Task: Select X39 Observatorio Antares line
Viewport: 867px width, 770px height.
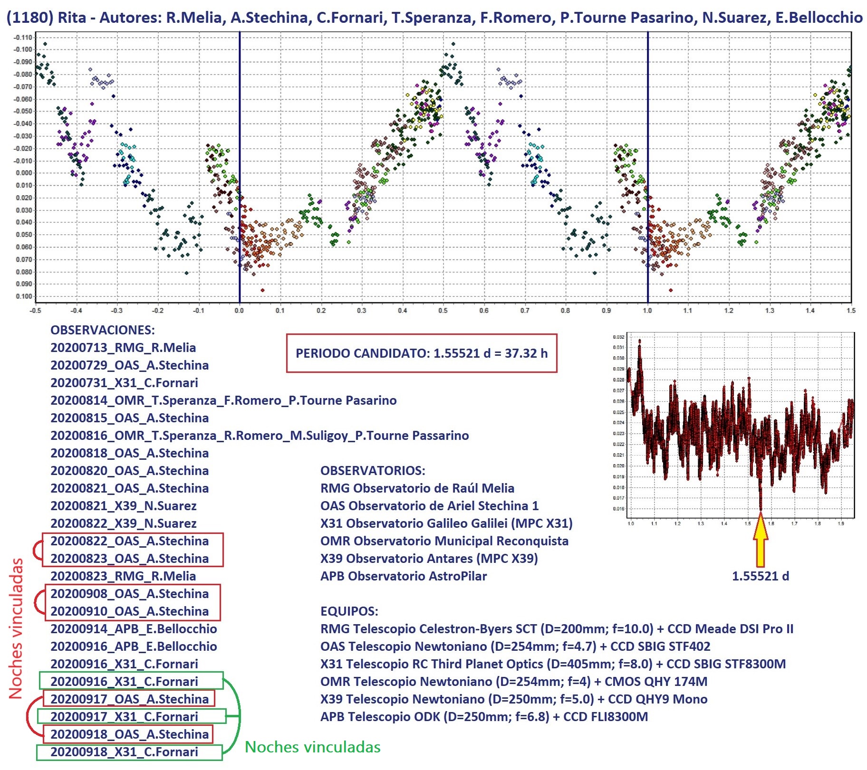Action: [x=429, y=559]
